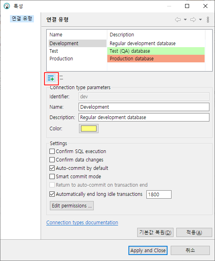Add a new connection type

click(x=51, y=78)
